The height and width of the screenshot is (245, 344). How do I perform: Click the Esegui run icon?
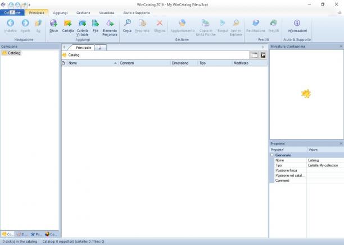tap(223, 23)
